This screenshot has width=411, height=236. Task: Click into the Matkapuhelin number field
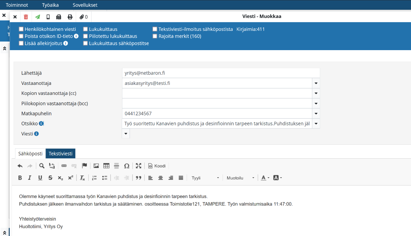click(x=217, y=114)
